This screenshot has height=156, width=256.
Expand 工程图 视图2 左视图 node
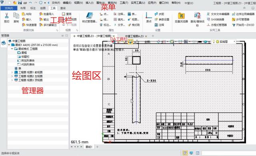coord(12,76)
